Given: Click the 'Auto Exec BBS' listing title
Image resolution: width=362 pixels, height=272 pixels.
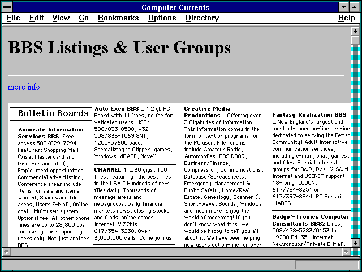Looking at the screenshot, I should (x=117, y=108).
